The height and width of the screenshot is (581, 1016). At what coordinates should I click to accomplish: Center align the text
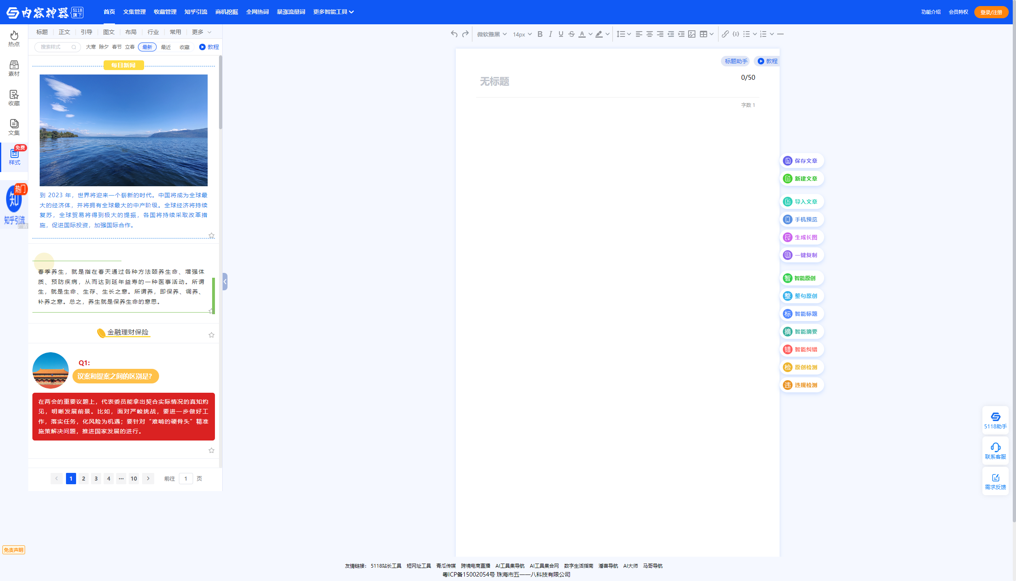pyautogui.click(x=649, y=34)
